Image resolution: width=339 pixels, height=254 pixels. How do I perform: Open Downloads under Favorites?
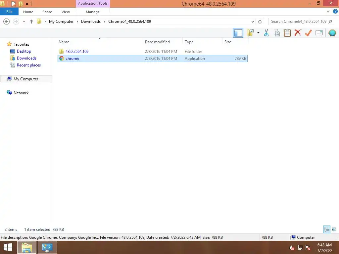point(26,58)
